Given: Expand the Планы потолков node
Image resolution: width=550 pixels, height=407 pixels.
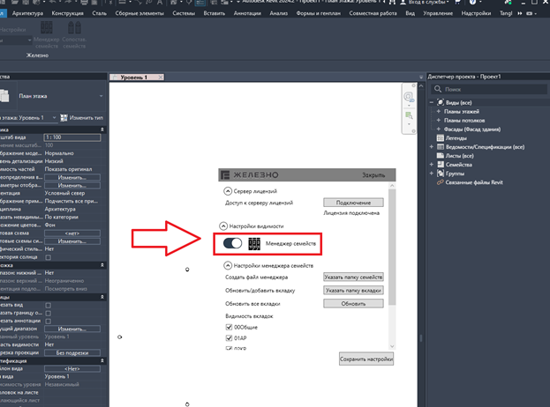Looking at the screenshot, I should [x=439, y=120].
